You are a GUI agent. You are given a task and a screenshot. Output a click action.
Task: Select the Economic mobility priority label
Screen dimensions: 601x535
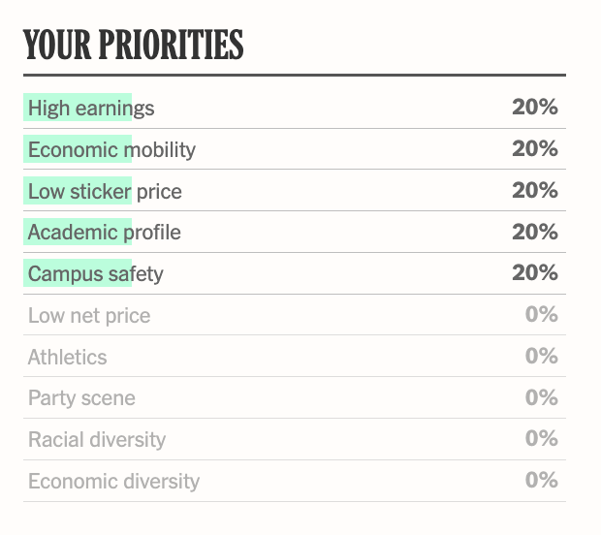[x=111, y=149]
